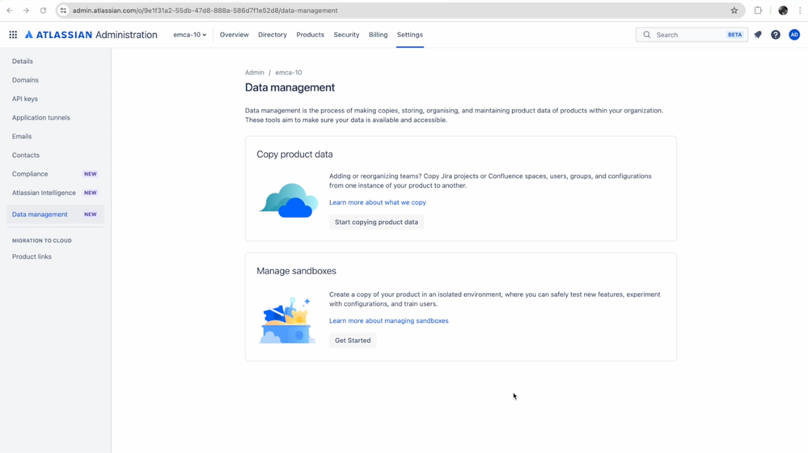
Task: Open Learn more about what we copy
Action: coord(378,202)
